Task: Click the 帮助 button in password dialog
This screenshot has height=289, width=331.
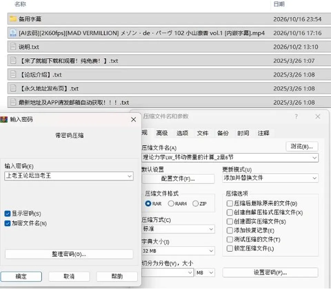Action: click(117, 276)
